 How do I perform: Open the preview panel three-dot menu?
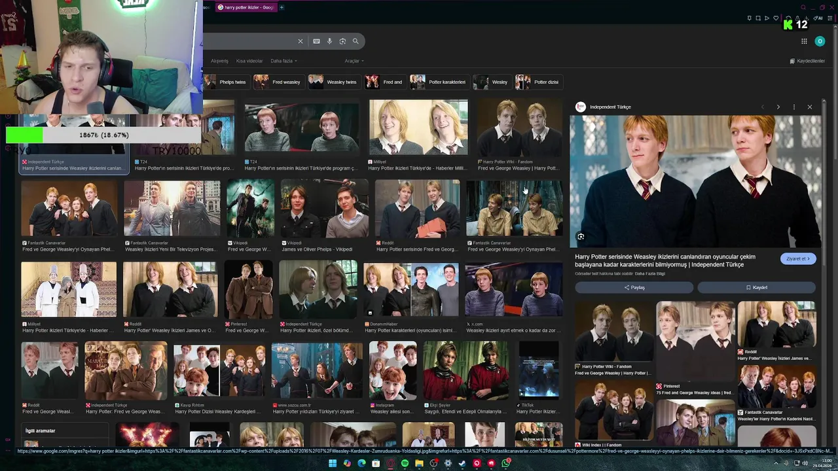click(x=793, y=107)
